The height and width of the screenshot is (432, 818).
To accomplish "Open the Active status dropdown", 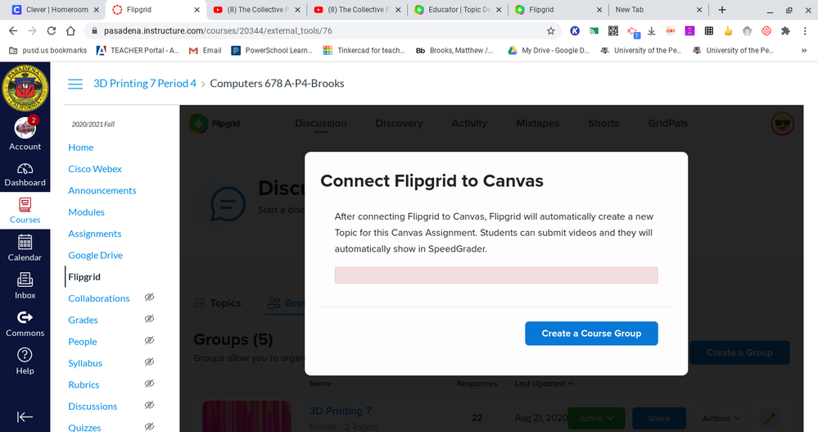I will (x=595, y=418).
